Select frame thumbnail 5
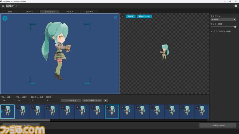Image resolution: width=239 pixels, height=134 pixels. tap(67, 112)
